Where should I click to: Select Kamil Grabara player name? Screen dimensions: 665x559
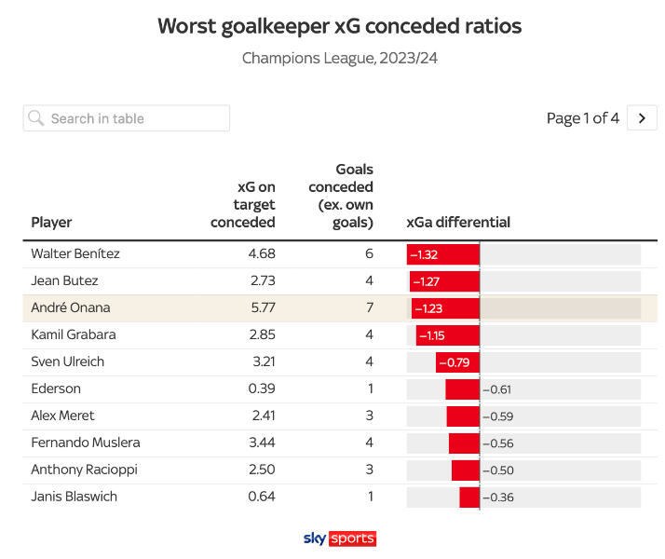point(74,334)
